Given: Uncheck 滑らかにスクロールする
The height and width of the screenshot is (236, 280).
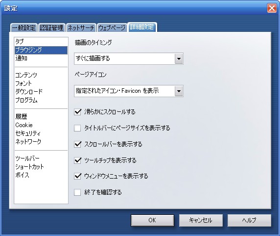Looking at the screenshot, I should (x=77, y=112).
